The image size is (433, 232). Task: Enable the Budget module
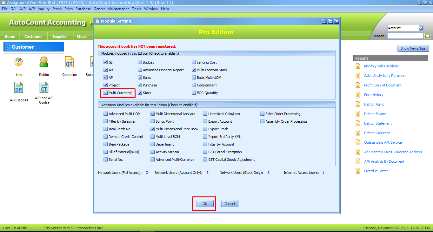click(x=140, y=62)
